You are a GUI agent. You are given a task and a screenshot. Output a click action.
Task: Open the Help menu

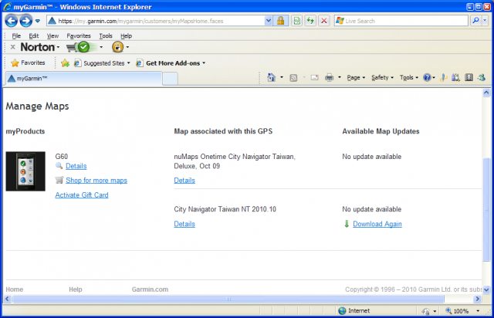tap(126, 36)
